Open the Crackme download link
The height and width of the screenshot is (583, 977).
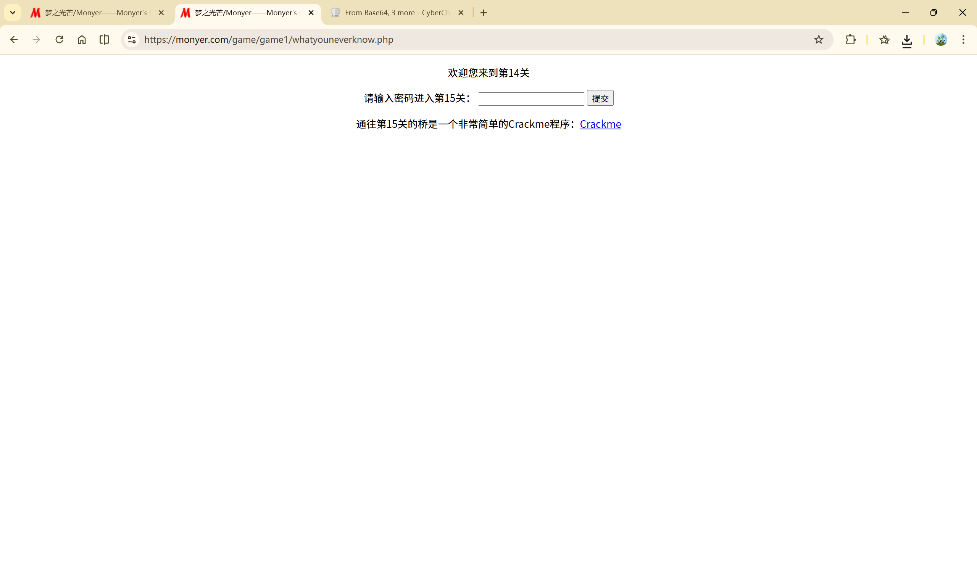600,124
